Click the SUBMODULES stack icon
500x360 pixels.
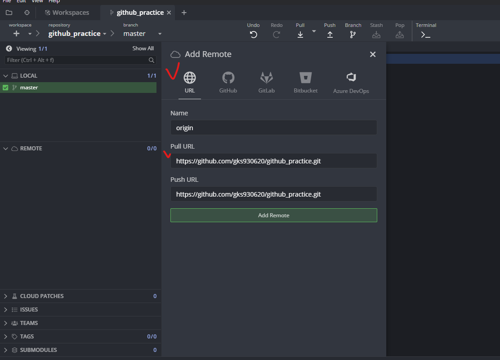coord(14,350)
